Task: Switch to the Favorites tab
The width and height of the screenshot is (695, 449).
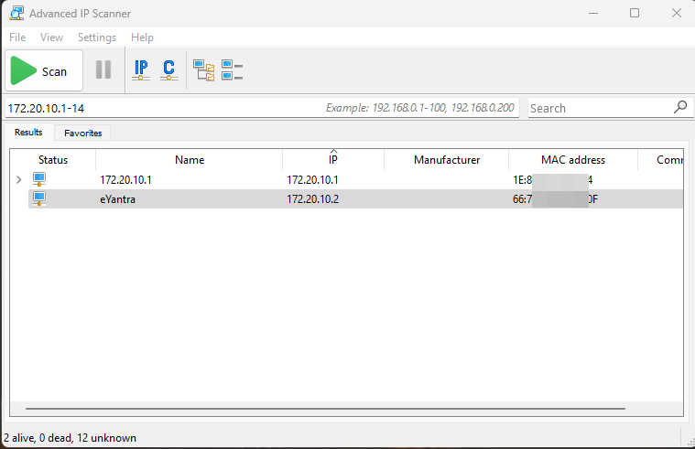Action: click(x=83, y=133)
